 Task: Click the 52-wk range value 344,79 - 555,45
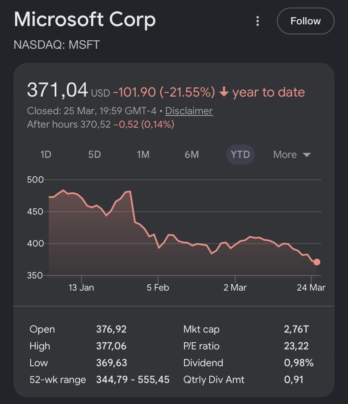[x=133, y=380]
